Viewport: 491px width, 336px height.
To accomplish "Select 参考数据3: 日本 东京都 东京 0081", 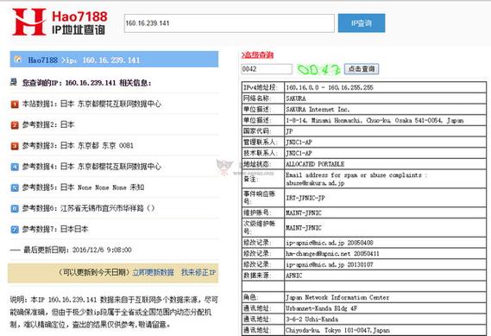I will (78, 146).
